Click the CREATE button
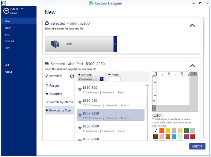This screenshot has height=157, width=211. [197, 146]
